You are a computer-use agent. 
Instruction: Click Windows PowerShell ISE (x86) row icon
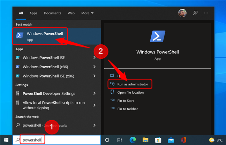click(x=17, y=76)
